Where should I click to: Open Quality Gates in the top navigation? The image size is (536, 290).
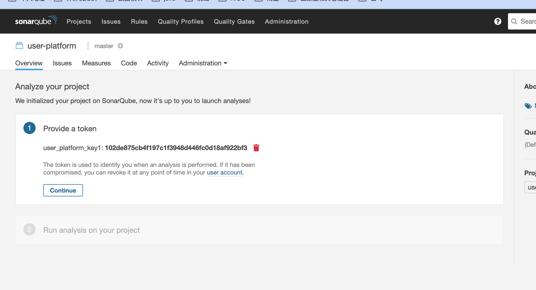(x=234, y=22)
